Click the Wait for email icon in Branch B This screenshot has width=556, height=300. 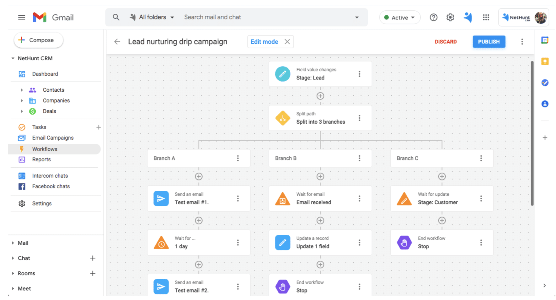(282, 198)
